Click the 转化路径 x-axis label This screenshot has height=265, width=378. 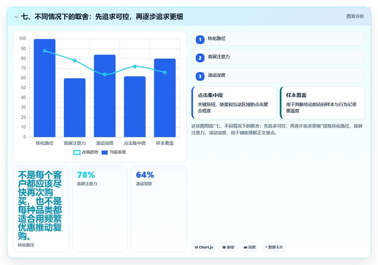coord(45,143)
